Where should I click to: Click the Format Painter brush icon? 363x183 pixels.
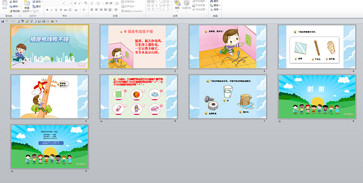tap(11, 11)
